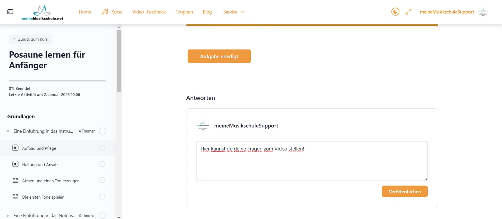Click the music note Kurse icon
Screen dimensions: 502x219
[x=105, y=12]
